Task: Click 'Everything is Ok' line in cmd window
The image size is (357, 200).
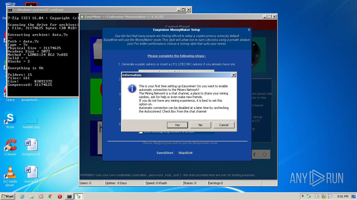Action: [x=25, y=68]
